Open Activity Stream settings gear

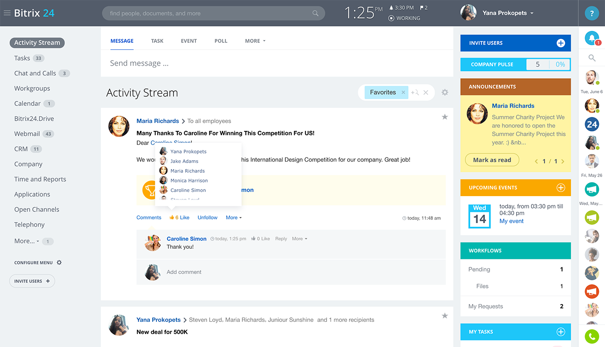tap(445, 92)
